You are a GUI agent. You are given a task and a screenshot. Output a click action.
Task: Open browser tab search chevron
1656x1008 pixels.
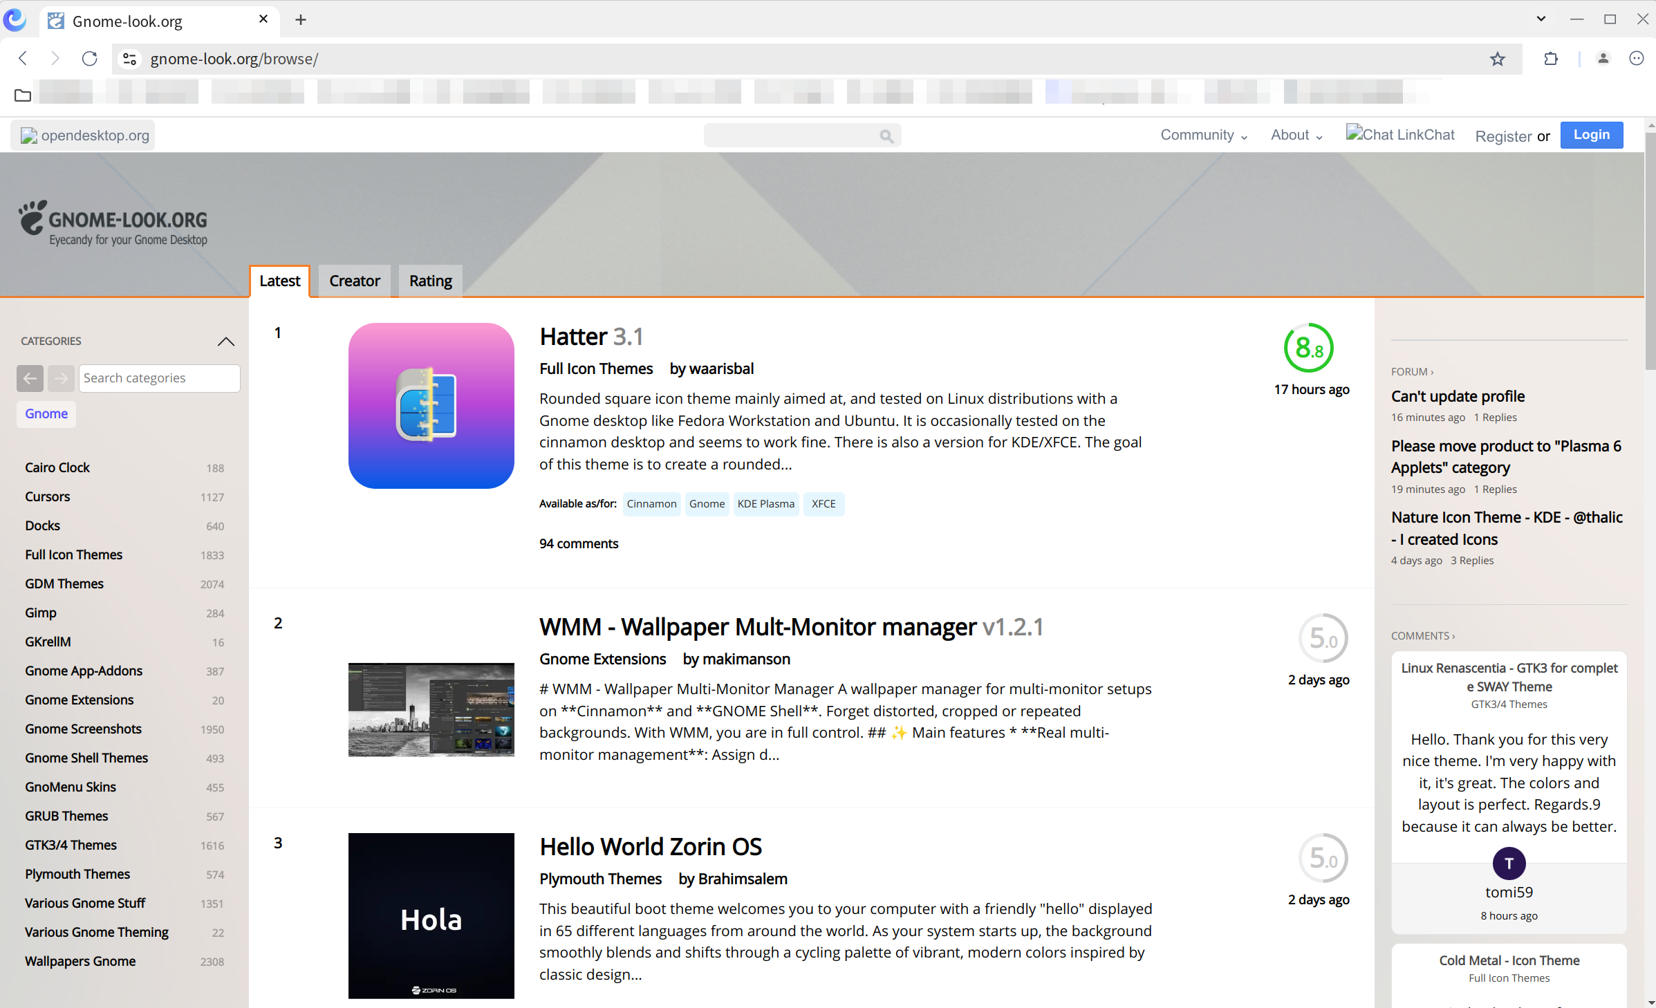point(1541,19)
